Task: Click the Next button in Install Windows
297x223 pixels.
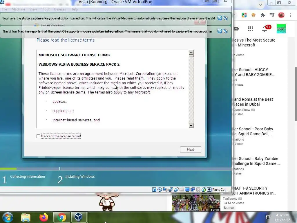Action: pos(191,150)
